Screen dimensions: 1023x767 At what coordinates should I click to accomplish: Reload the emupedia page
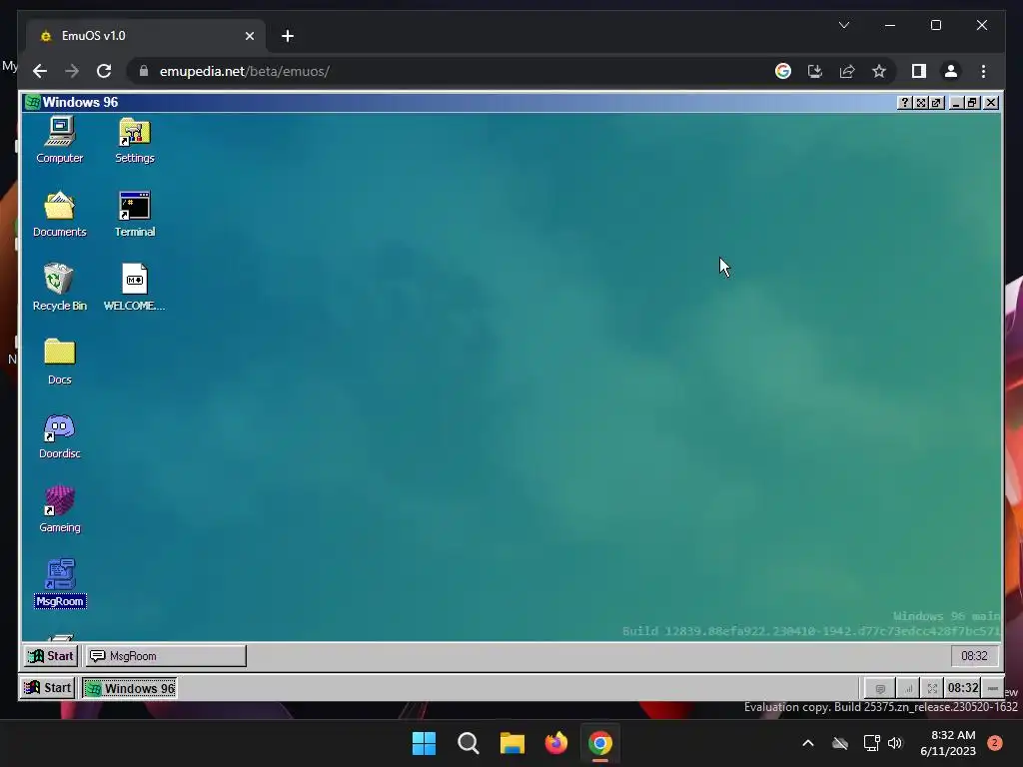(104, 71)
